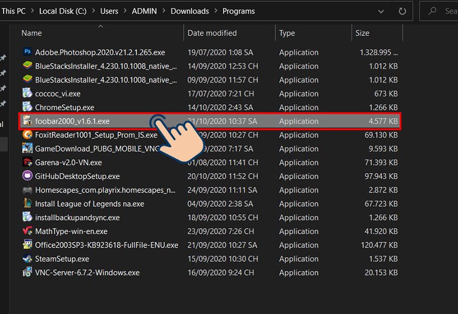The height and width of the screenshot is (314, 458).
Task: Click the Homescapes gamepad file icon
Action: 27,190
